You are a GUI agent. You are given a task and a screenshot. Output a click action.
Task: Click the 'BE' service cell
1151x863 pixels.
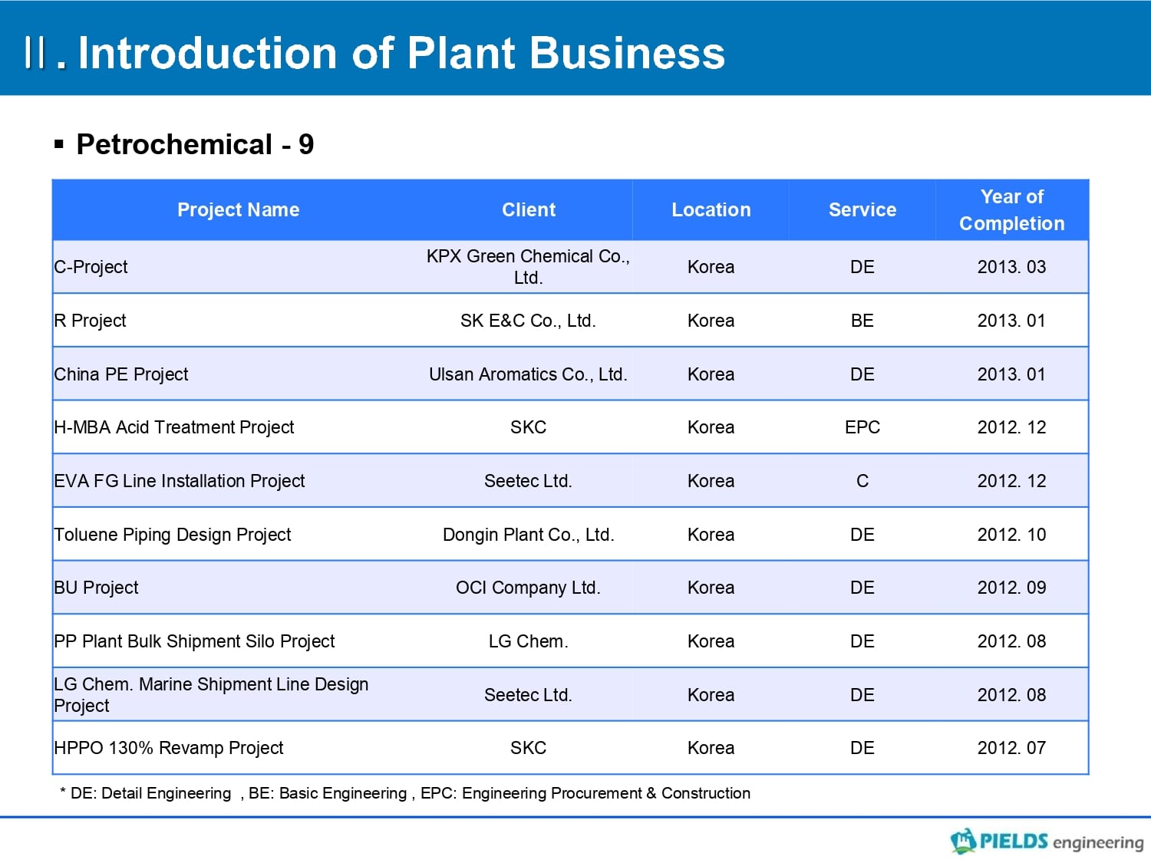(862, 321)
